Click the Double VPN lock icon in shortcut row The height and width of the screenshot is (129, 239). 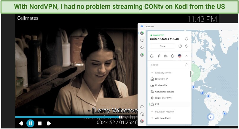coord(165,56)
